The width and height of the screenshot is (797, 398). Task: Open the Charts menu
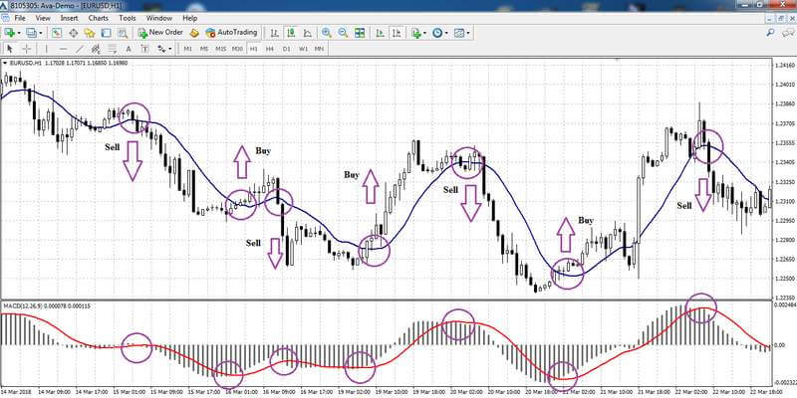click(98, 18)
